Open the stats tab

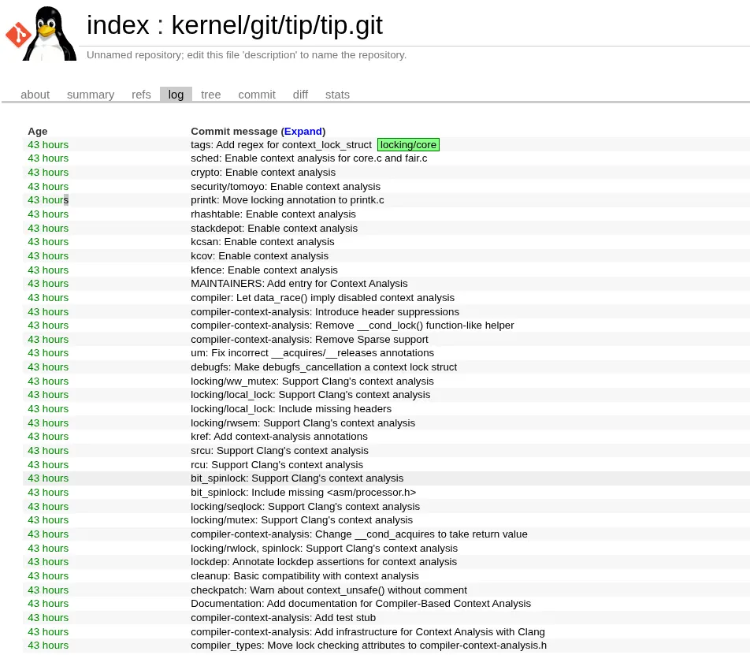click(337, 94)
